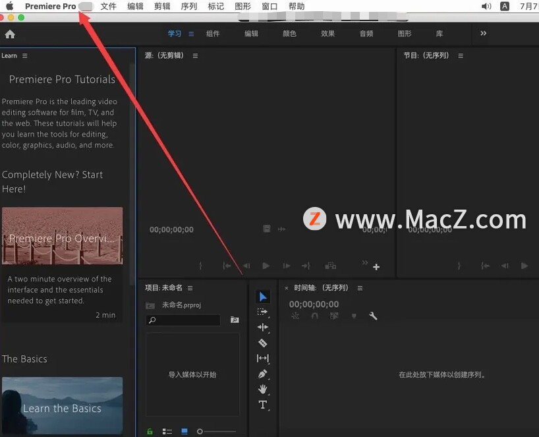This screenshot has height=437, width=539.
Task: Click Drag Video Only icon in Source monitor
Action: (267, 229)
